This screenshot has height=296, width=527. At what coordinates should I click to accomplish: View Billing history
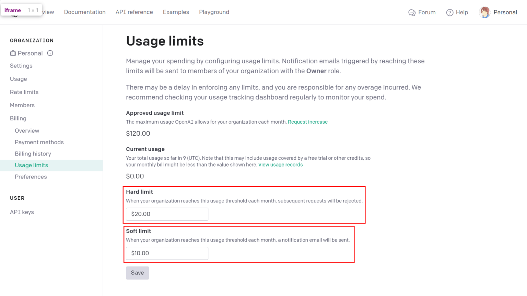pos(33,153)
